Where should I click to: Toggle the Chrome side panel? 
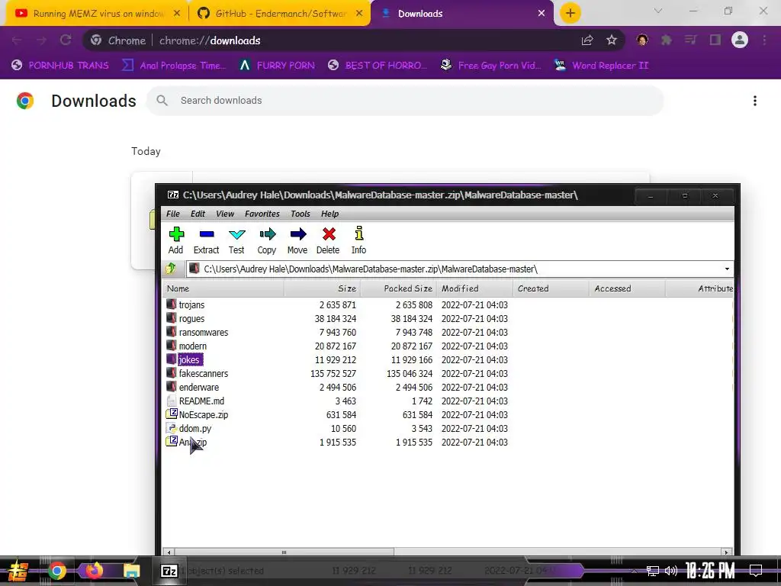click(x=715, y=40)
